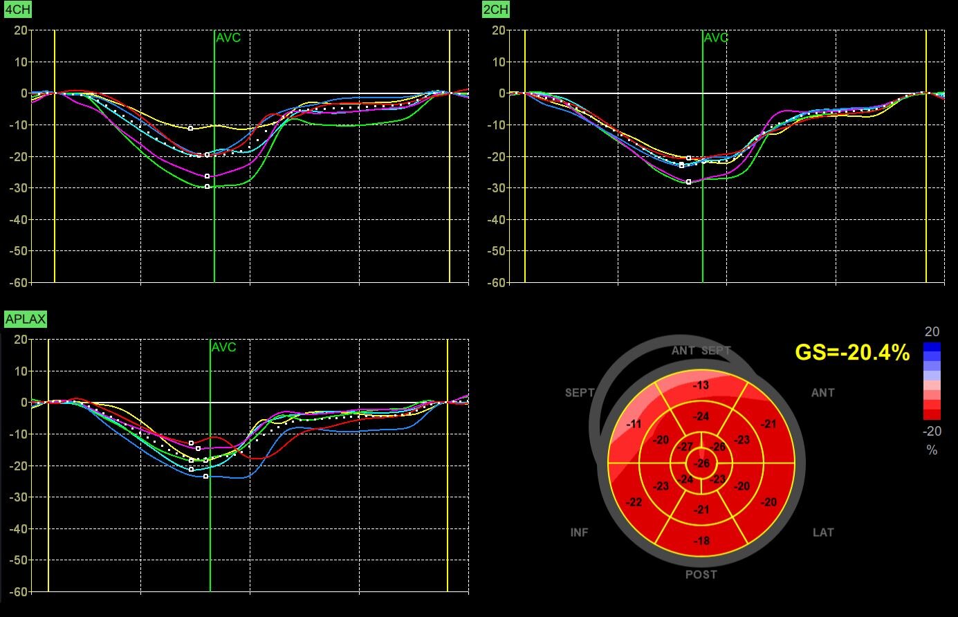The height and width of the screenshot is (617, 958).
Task: Click the LAT bull's-eye label
Action: click(823, 532)
